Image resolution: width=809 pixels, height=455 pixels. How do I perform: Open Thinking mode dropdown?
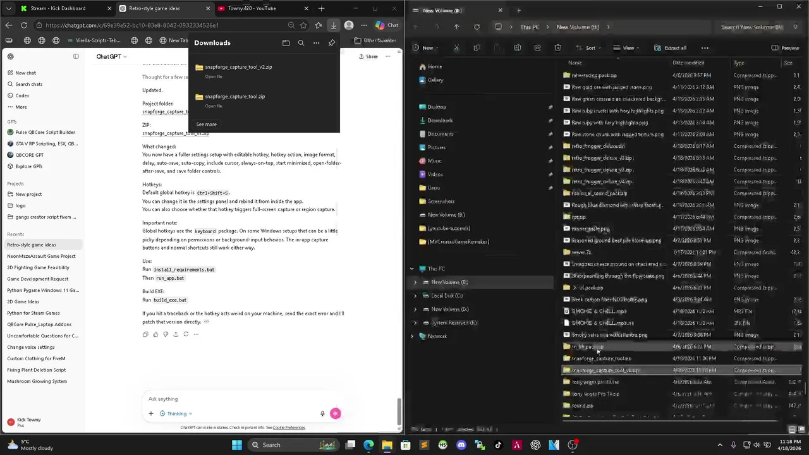click(176, 414)
